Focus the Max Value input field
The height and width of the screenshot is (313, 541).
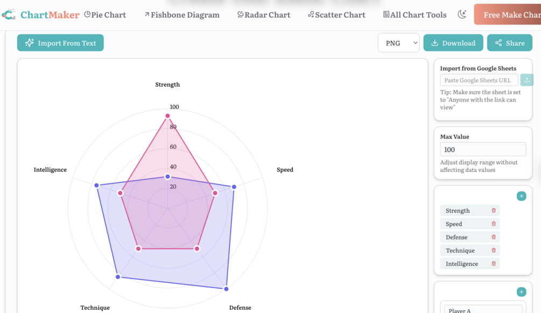coord(483,150)
